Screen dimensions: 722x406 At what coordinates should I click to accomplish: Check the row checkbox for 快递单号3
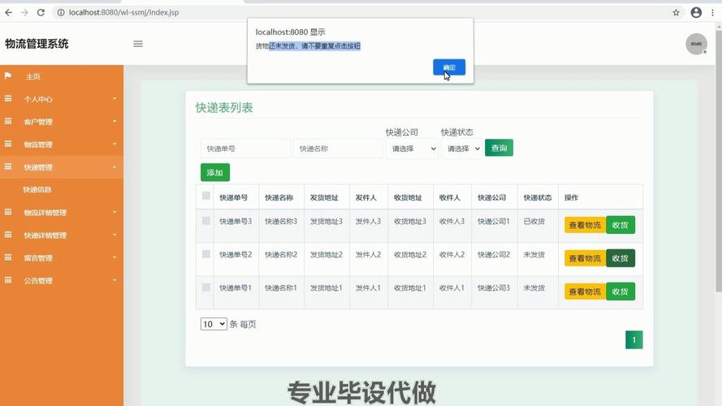click(x=206, y=221)
